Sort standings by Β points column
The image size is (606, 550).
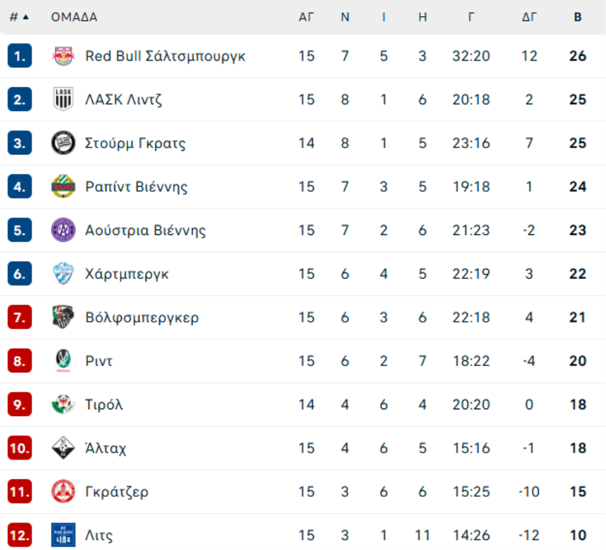point(578,18)
